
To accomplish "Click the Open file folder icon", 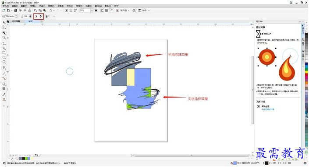I will coord(8,10).
